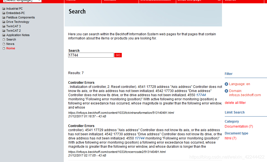Open Application Notes in the sidebar
This screenshot has width=267, height=162.
coord(18,35)
